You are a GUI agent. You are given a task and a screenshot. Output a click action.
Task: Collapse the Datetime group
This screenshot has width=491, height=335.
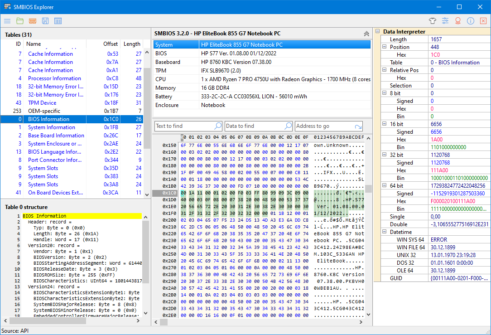(384, 232)
